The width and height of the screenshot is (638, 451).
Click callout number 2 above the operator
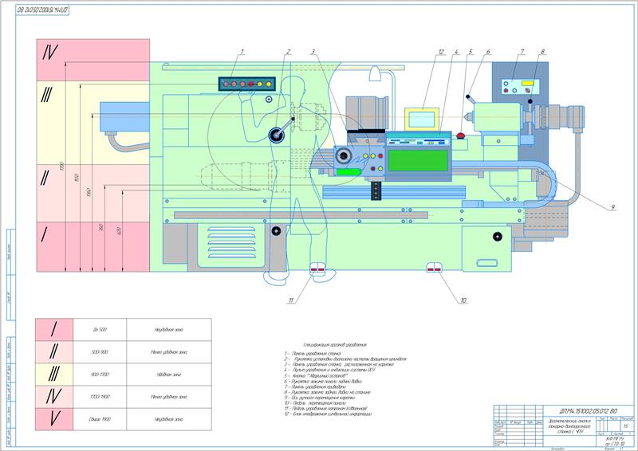289,52
